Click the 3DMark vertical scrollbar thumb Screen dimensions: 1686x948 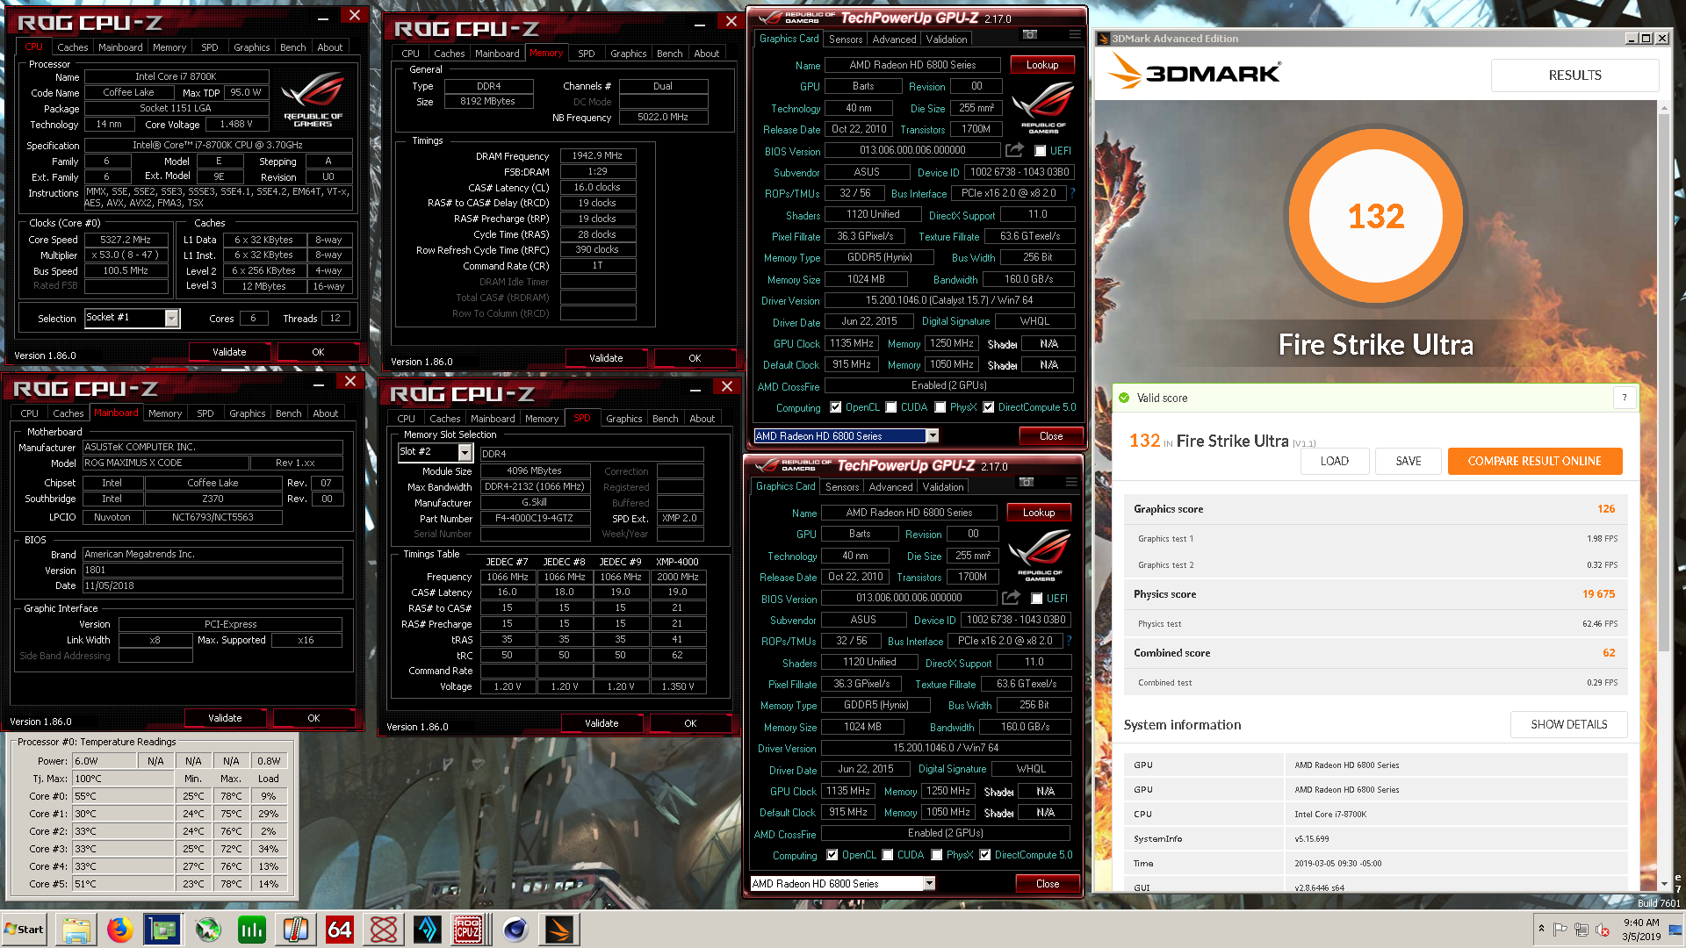tap(1663, 382)
